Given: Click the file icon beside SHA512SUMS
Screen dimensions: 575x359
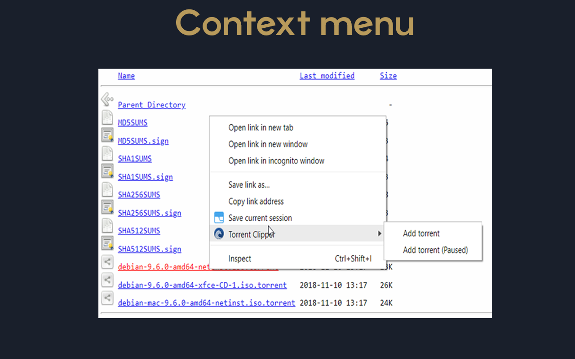Looking at the screenshot, I should (107, 225).
